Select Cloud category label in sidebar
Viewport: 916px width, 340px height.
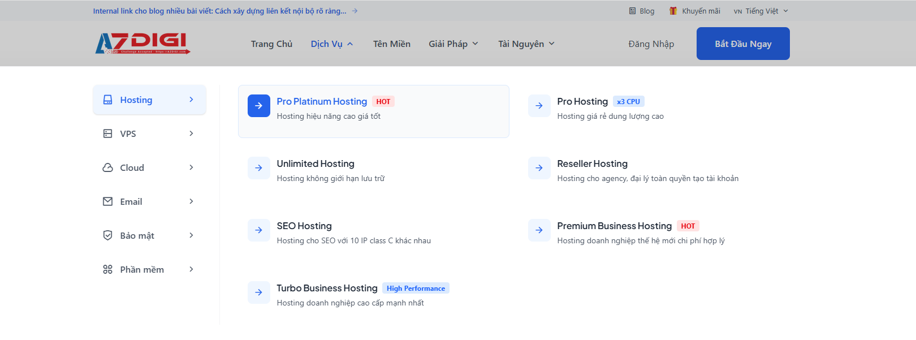pos(132,167)
